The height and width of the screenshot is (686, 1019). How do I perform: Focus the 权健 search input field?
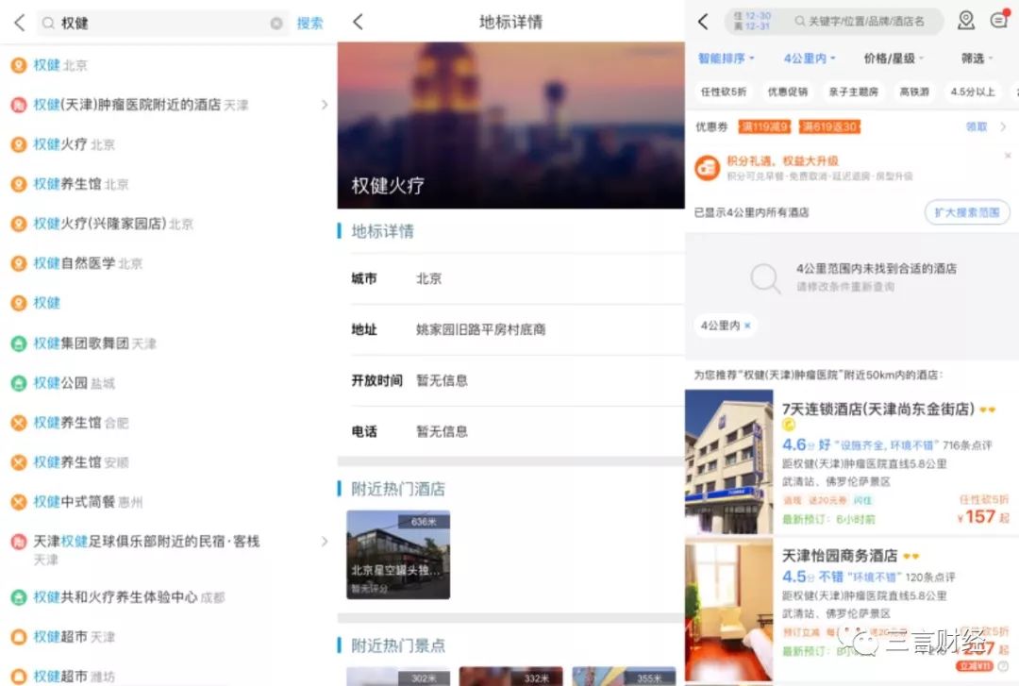(x=162, y=24)
